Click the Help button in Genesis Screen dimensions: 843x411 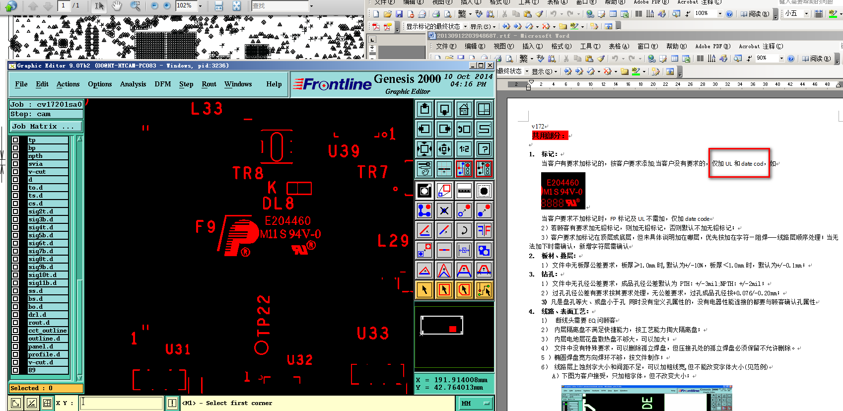coord(274,84)
